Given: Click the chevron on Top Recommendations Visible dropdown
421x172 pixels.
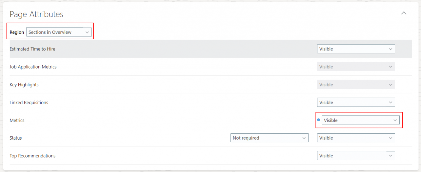Looking at the screenshot, I should (x=391, y=156).
